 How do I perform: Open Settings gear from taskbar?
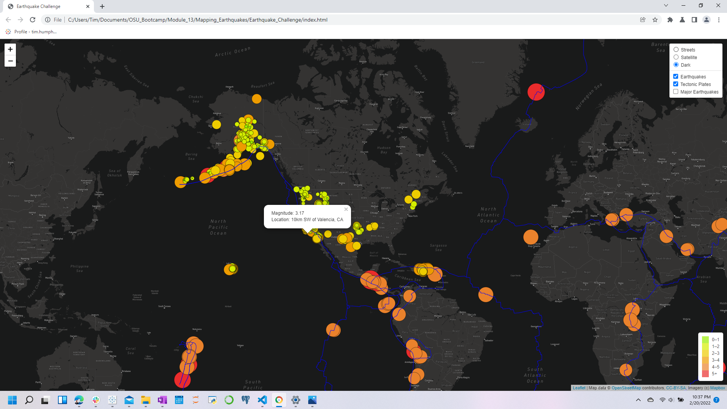point(296,400)
